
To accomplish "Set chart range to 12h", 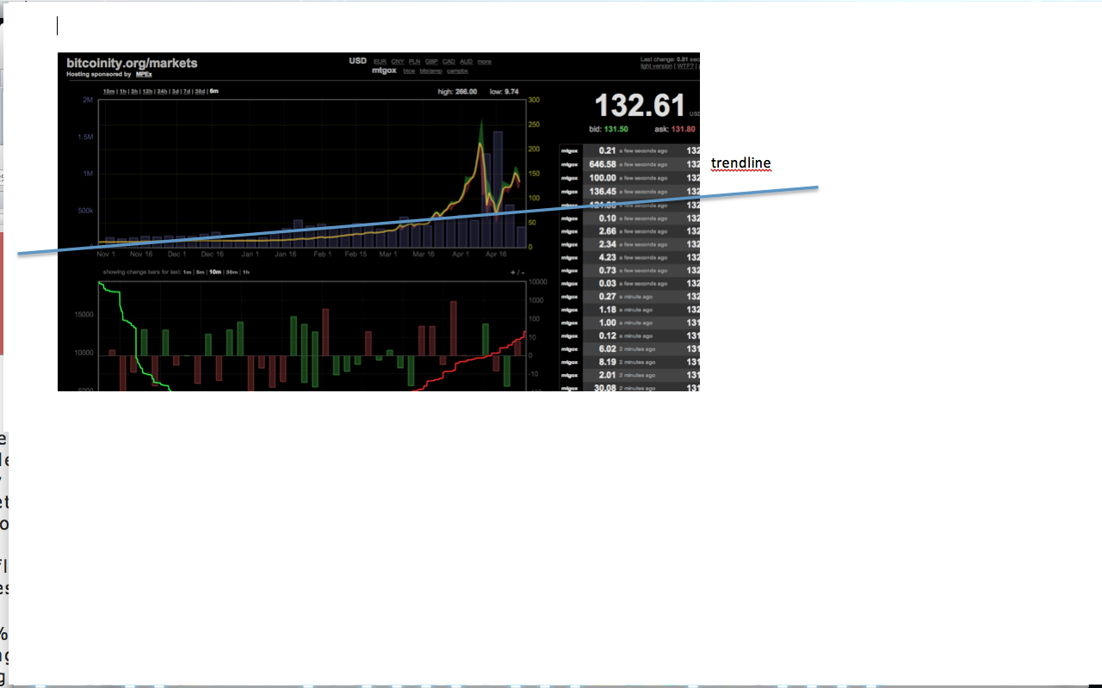I will (147, 91).
